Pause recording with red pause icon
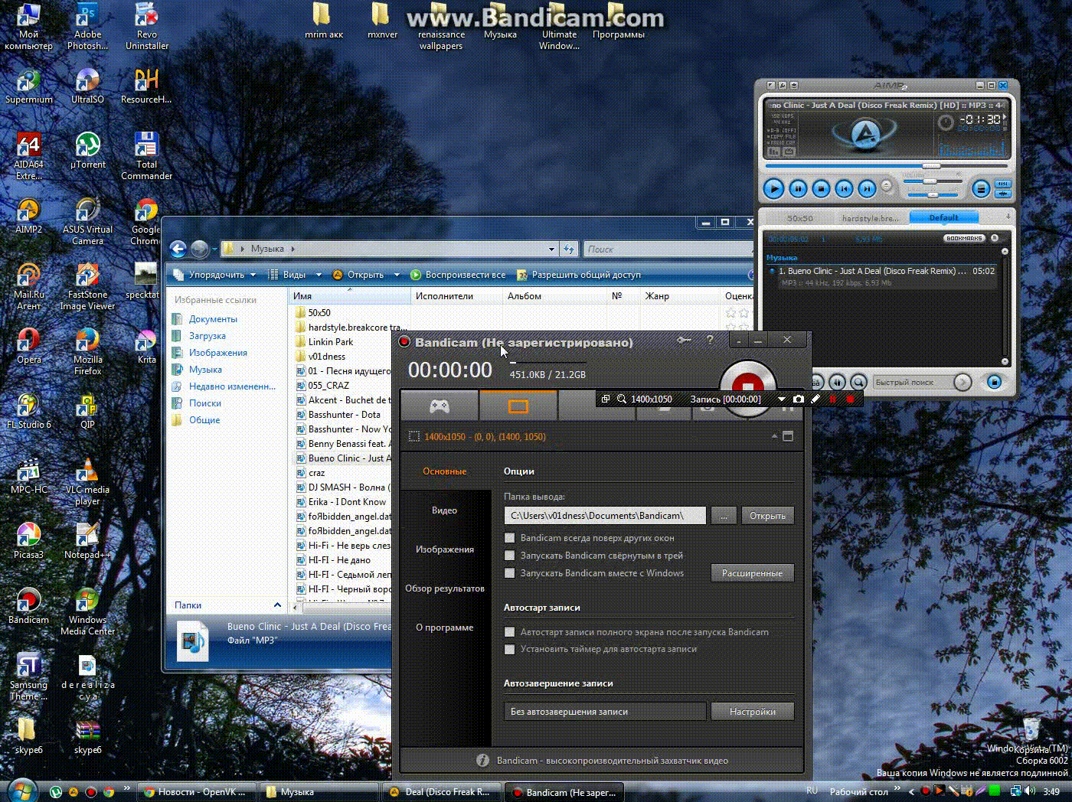This screenshot has width=1072, height=802. 832,399
